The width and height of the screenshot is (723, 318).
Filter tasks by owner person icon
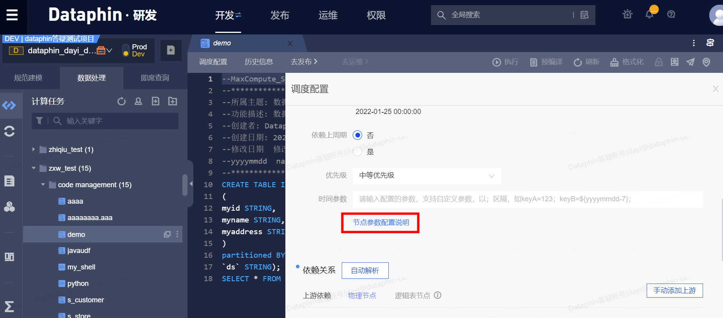click(x=138, y=101)
